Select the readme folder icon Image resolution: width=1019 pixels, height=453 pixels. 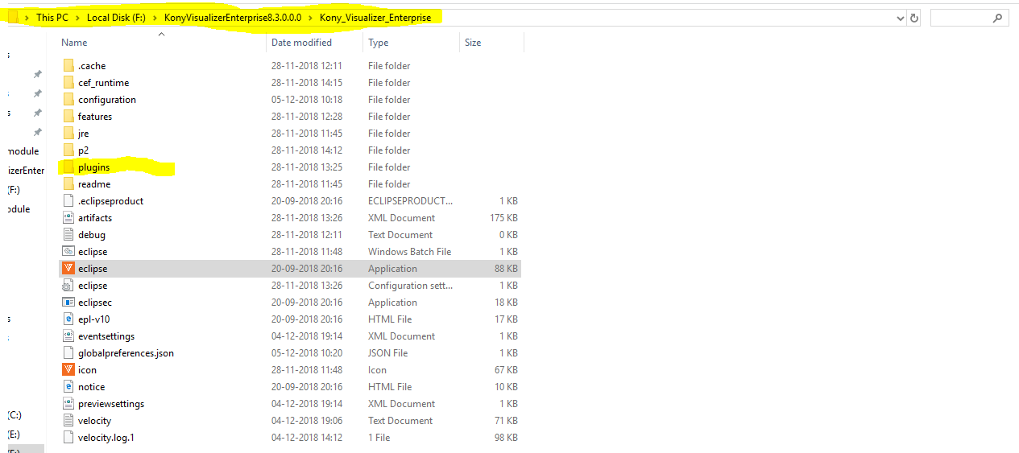(x=68, y=184)
